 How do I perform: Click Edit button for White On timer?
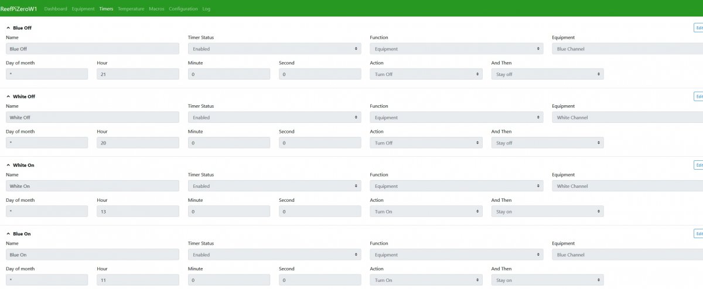click(x=698, y=165)
